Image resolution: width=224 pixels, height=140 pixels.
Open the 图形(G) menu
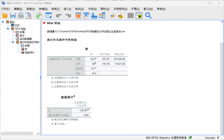[105, 9]
